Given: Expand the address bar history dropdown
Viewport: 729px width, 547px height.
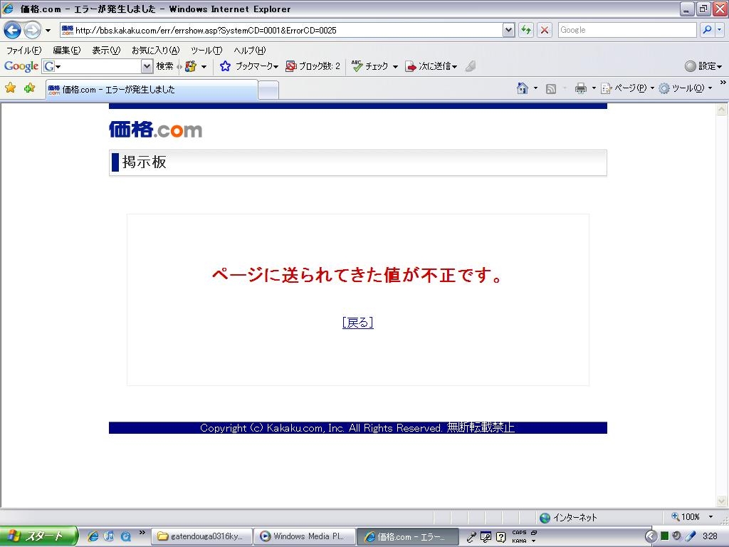Looking at the screenshot, I should (508, 30).
